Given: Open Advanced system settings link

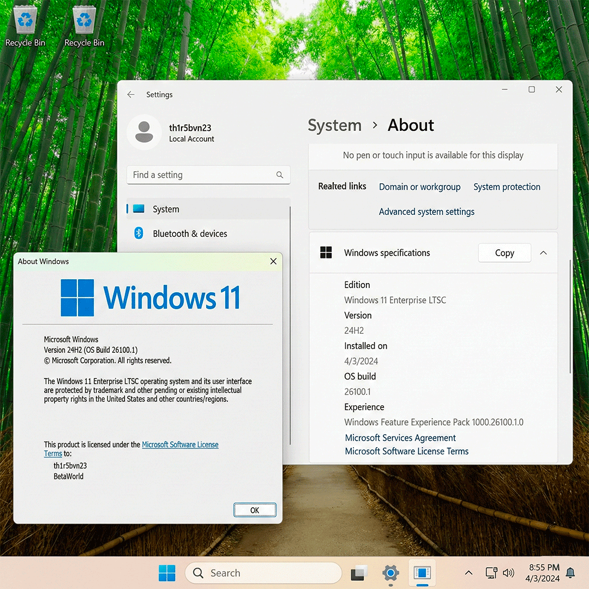Looking at the screenshot, I should pyautogui.click(x=426, y=212).
